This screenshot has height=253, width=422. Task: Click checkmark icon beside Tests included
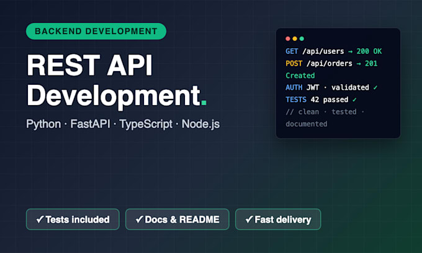pos(40,220)
